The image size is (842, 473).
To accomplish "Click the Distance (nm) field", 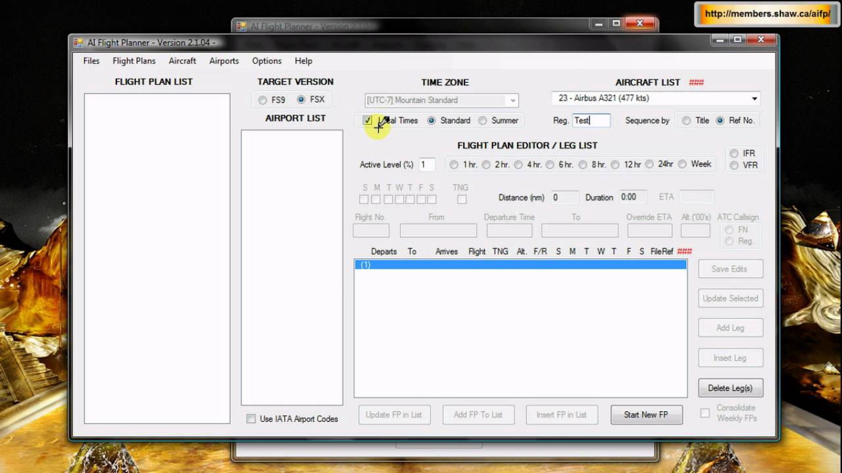I will (564, 197).
